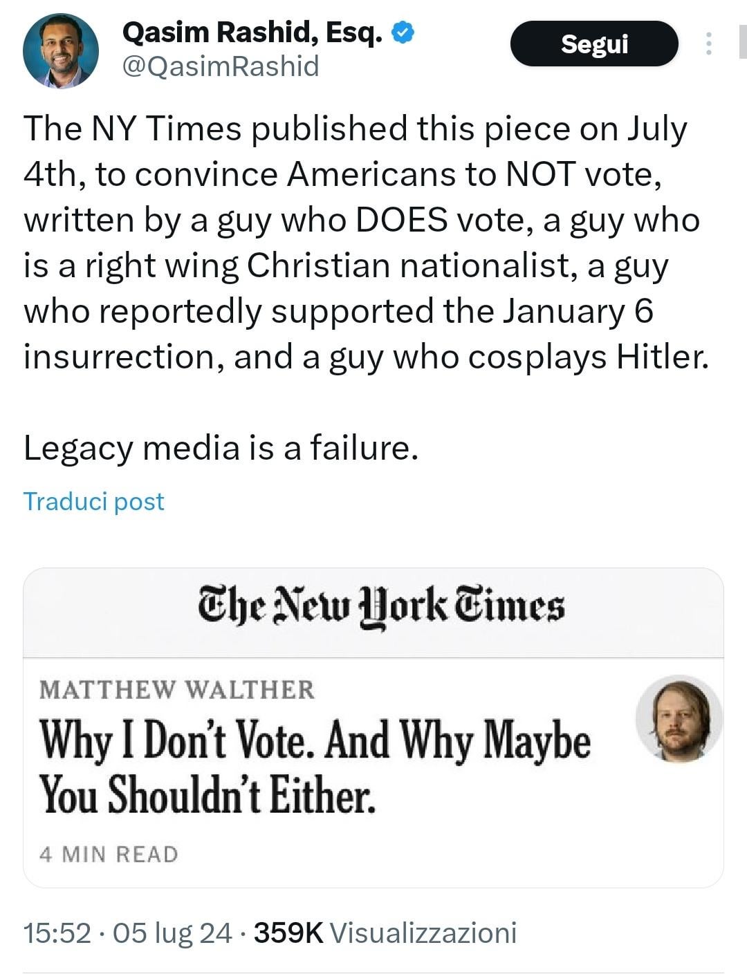Image resolution: width=747 pixels, height=974 pixels.
Task: Open the three-dot more options menu
Action: [x=708, y=44]
